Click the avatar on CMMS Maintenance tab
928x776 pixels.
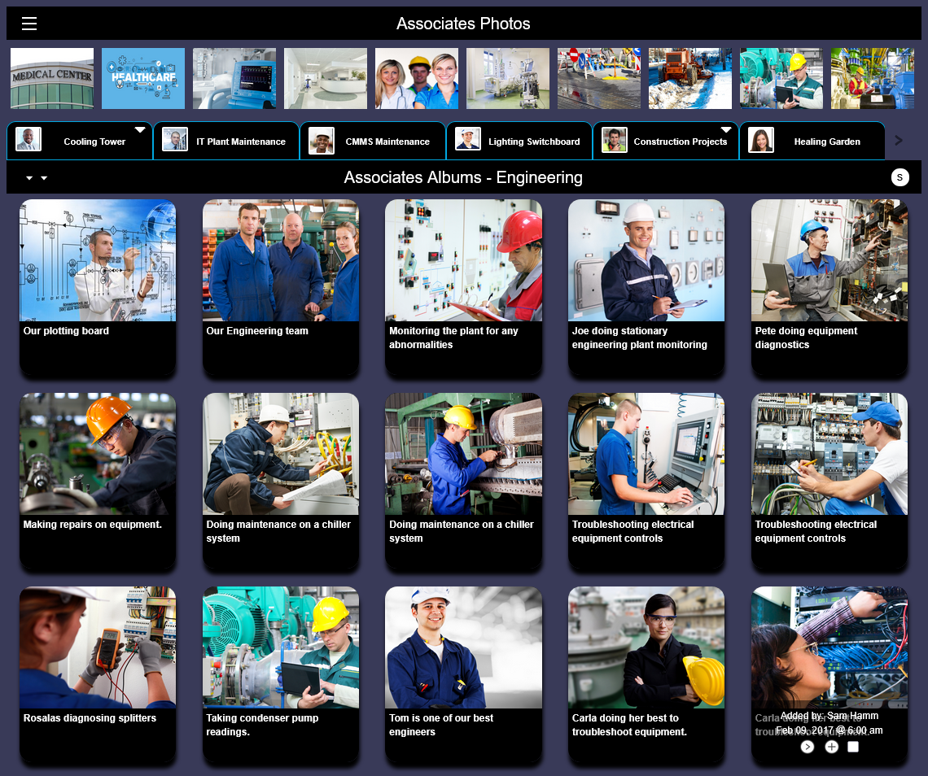point(322,140)
